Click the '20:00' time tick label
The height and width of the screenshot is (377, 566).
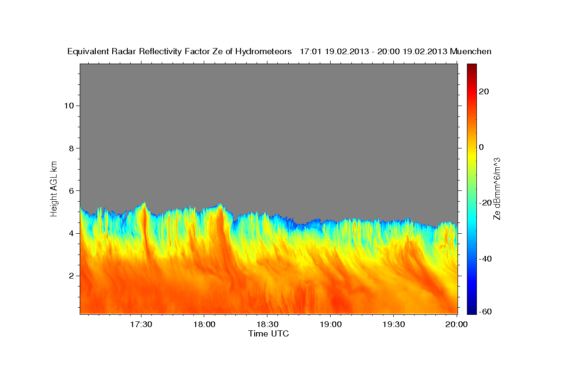(457, 325)
